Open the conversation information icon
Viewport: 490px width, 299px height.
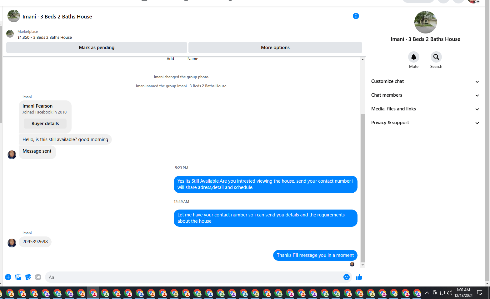(356, 16)
